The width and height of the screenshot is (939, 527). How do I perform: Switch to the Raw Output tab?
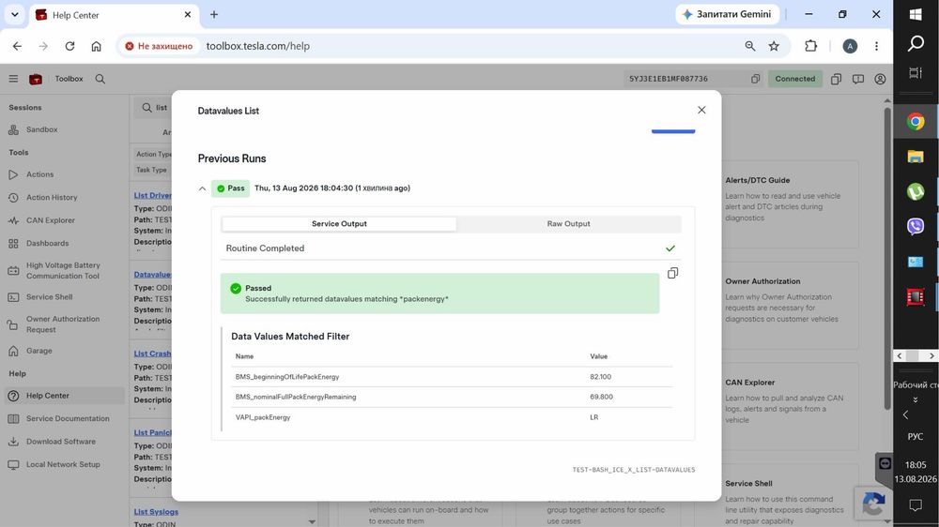[568, 224]
